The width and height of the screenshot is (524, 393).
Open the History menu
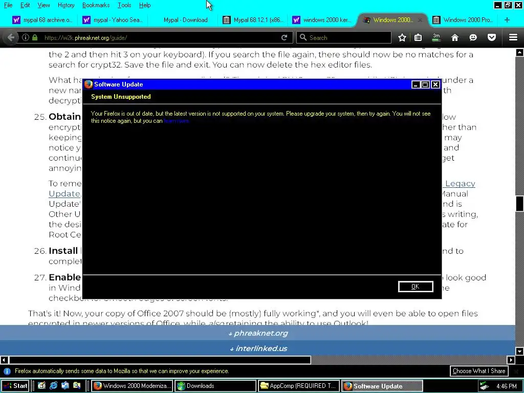[66, 5]
